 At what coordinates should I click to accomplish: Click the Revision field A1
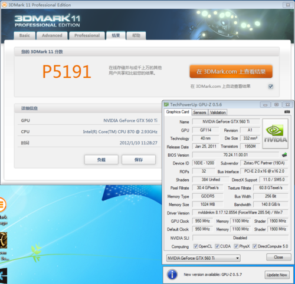tap(250, 130)
